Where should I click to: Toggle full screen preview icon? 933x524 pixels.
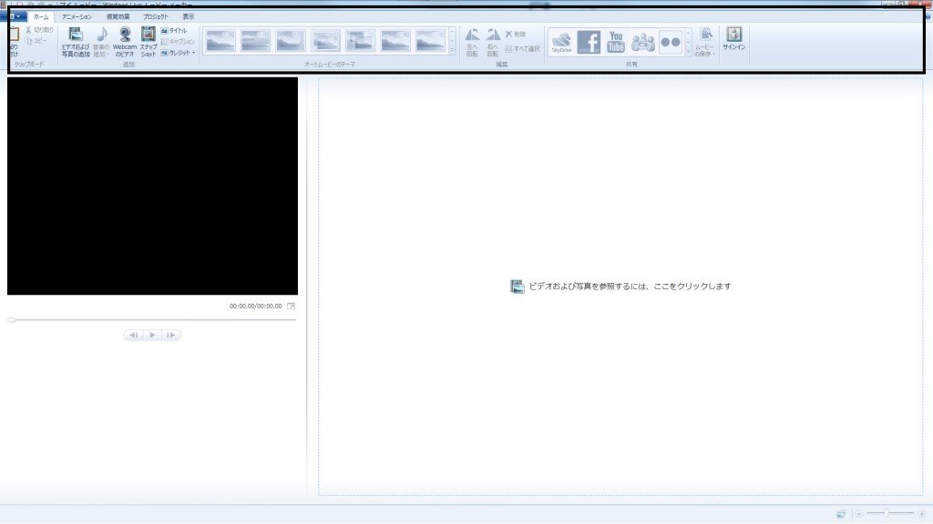pos(291,306)
